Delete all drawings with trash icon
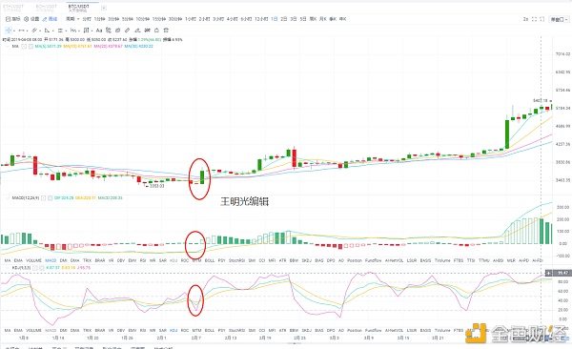 click(166, 31)
